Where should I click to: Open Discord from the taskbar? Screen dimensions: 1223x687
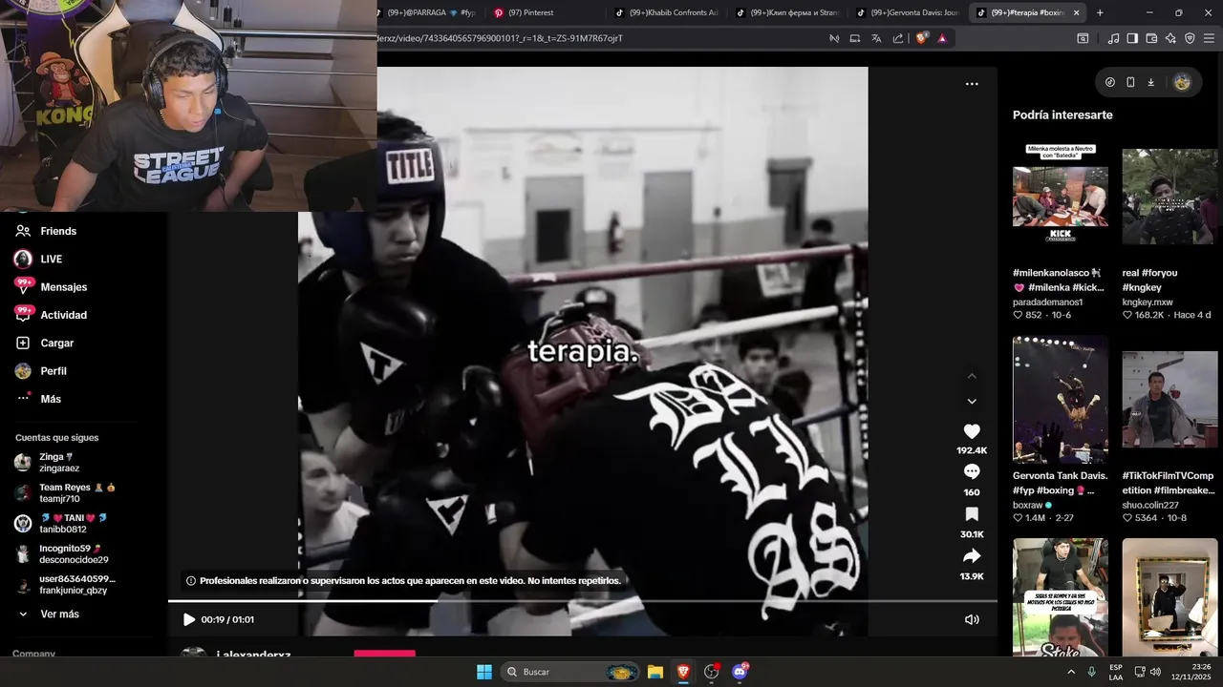[x=740, y=672]
